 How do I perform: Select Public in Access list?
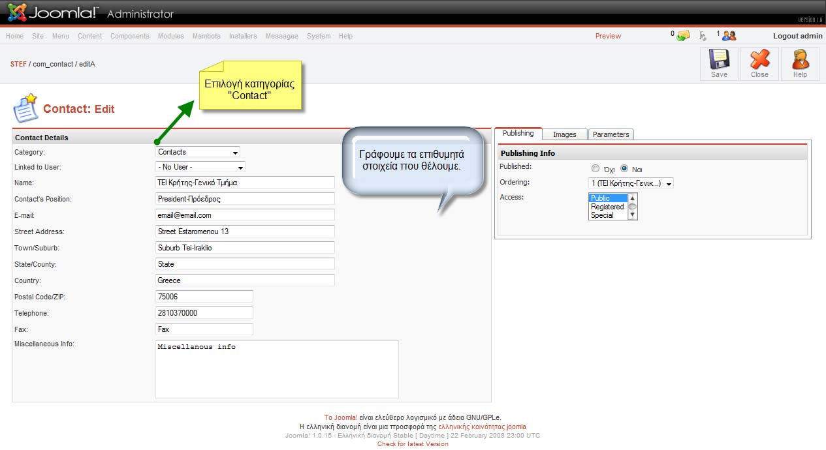point(608,198)
